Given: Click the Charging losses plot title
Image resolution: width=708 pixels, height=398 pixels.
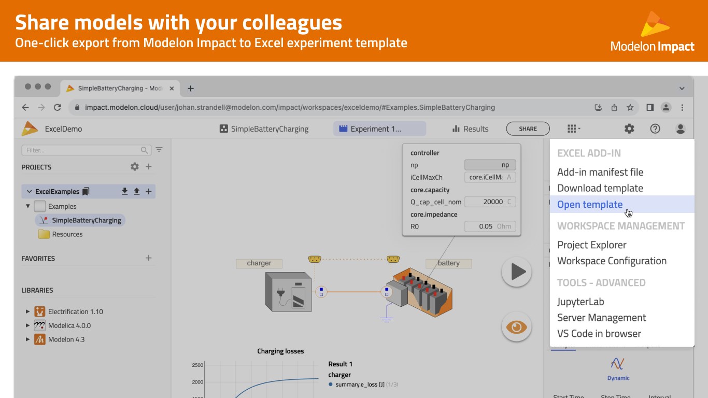Looking at the screenshot, I should pos(280,351).
